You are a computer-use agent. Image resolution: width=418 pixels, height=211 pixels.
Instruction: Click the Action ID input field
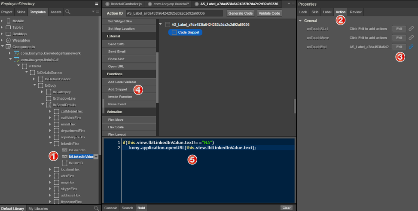(174, 13)
